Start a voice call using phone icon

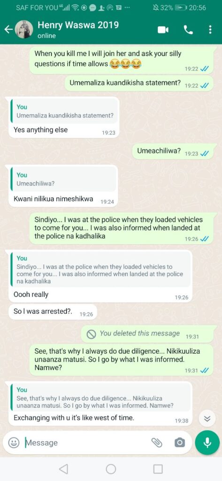[188, 30]
